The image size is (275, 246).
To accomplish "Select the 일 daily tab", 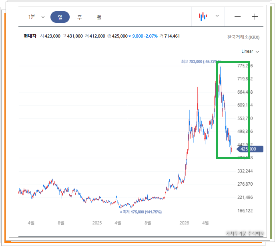I will 60,17.
